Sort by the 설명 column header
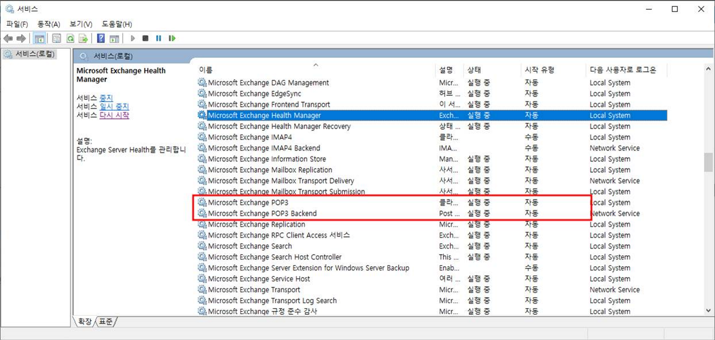The height and width of the screenshot is (340, 715). [449, 70]
